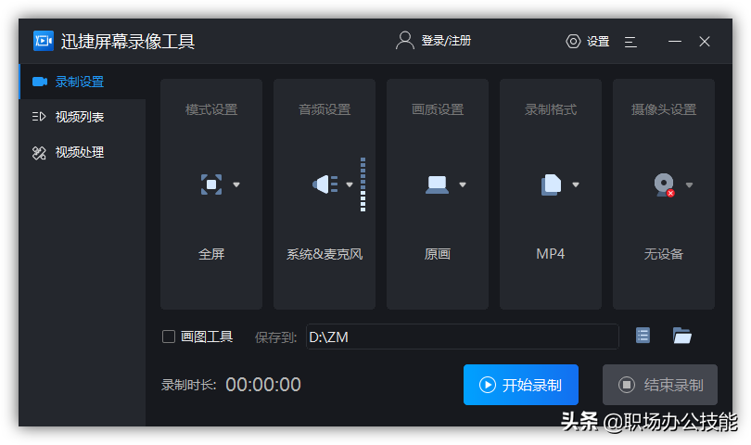Screen dimensions: 751x445
Task: Open the 视频列表 sidebar tab
Action: pos(83,117)
